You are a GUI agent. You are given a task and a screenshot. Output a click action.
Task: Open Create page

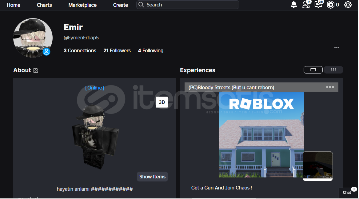[x=120, y=5]
